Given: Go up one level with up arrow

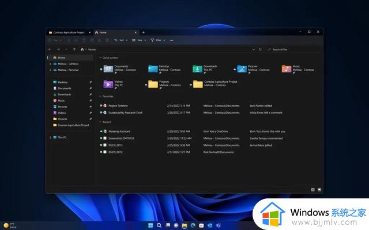Looking at the screenshot, I should click(x=74, y=49).
